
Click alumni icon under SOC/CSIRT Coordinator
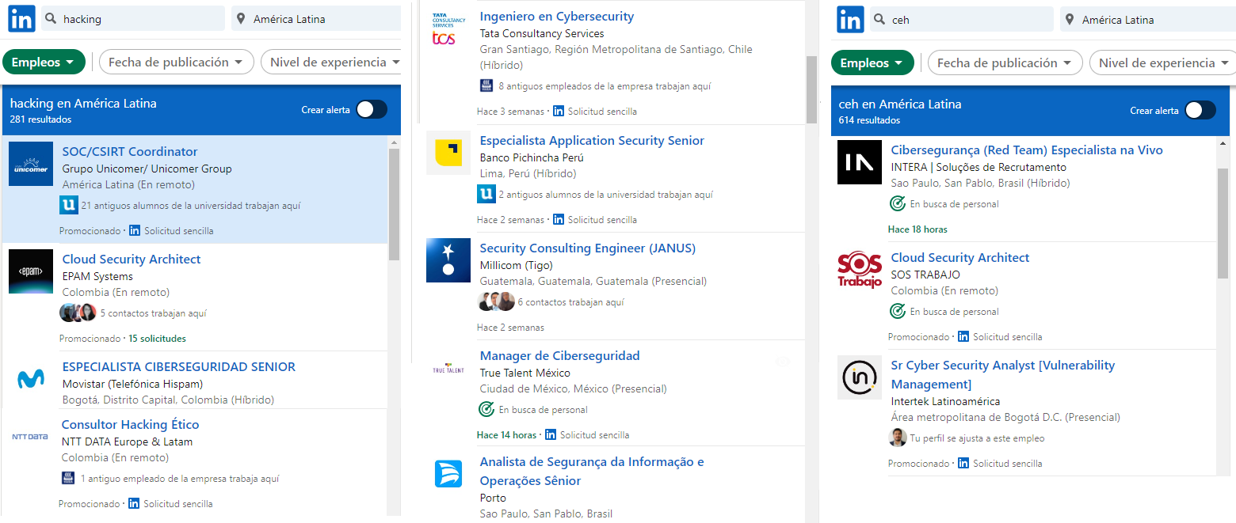68,206
